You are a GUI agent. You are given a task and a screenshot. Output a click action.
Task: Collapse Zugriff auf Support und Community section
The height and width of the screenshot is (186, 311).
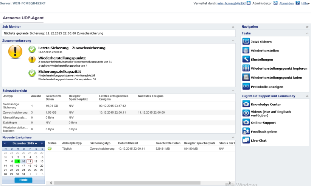307,96
